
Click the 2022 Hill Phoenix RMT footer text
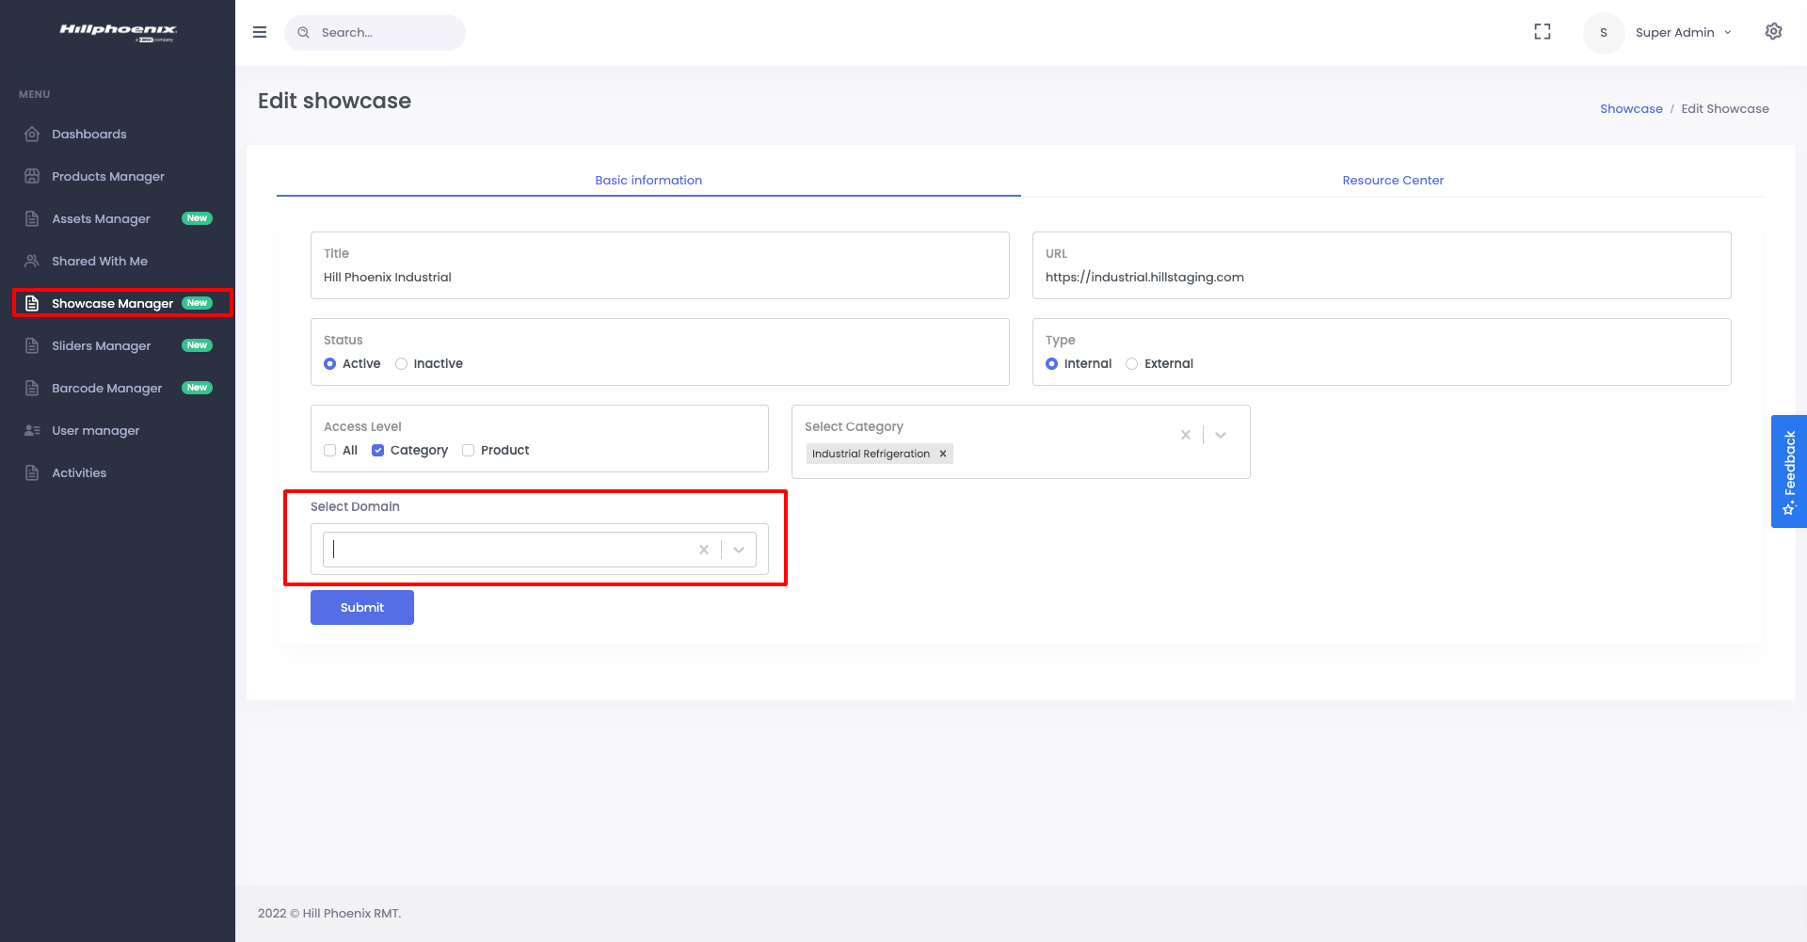(x=329, y=913)
